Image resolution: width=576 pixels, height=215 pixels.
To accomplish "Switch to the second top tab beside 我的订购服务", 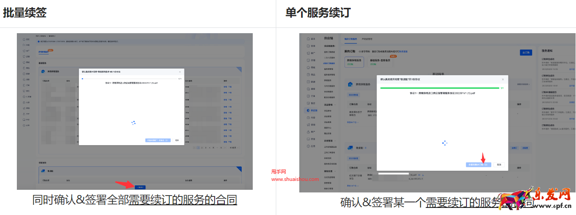I will [x=367, y=39].
